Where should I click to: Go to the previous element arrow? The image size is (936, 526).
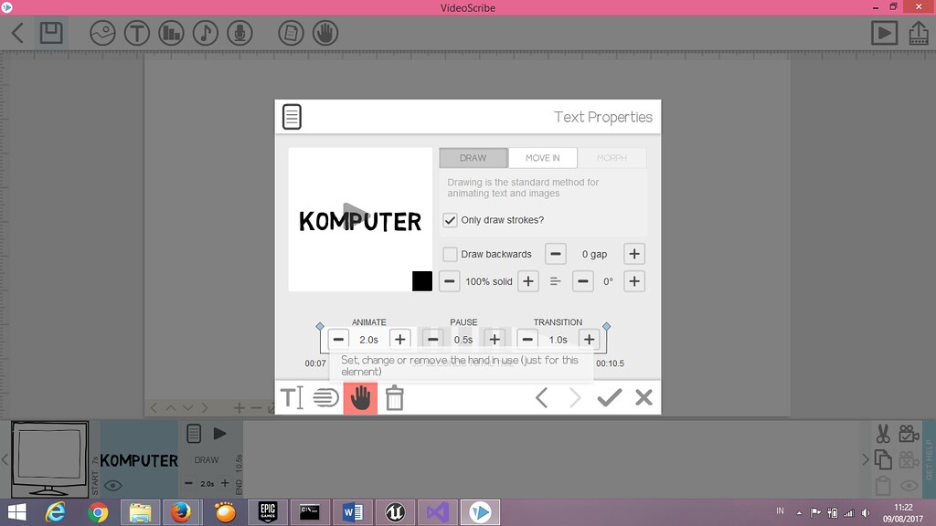tap(541, 398)
